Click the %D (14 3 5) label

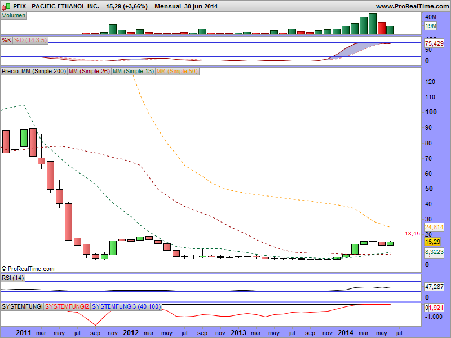pyautogui.click(x=30, y=40)
